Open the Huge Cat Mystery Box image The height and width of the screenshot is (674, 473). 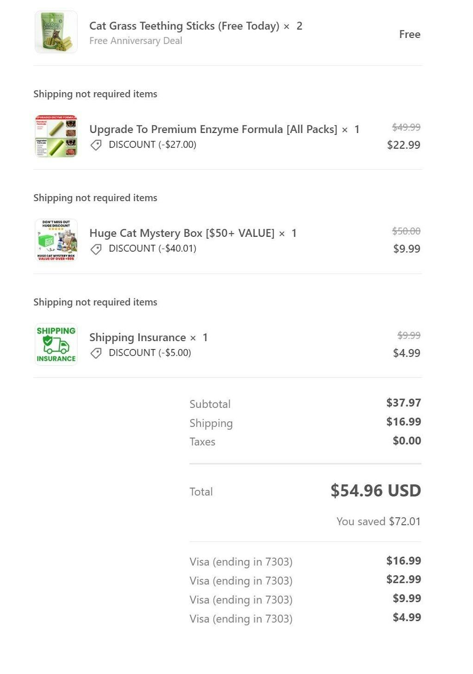coord(56,240)
